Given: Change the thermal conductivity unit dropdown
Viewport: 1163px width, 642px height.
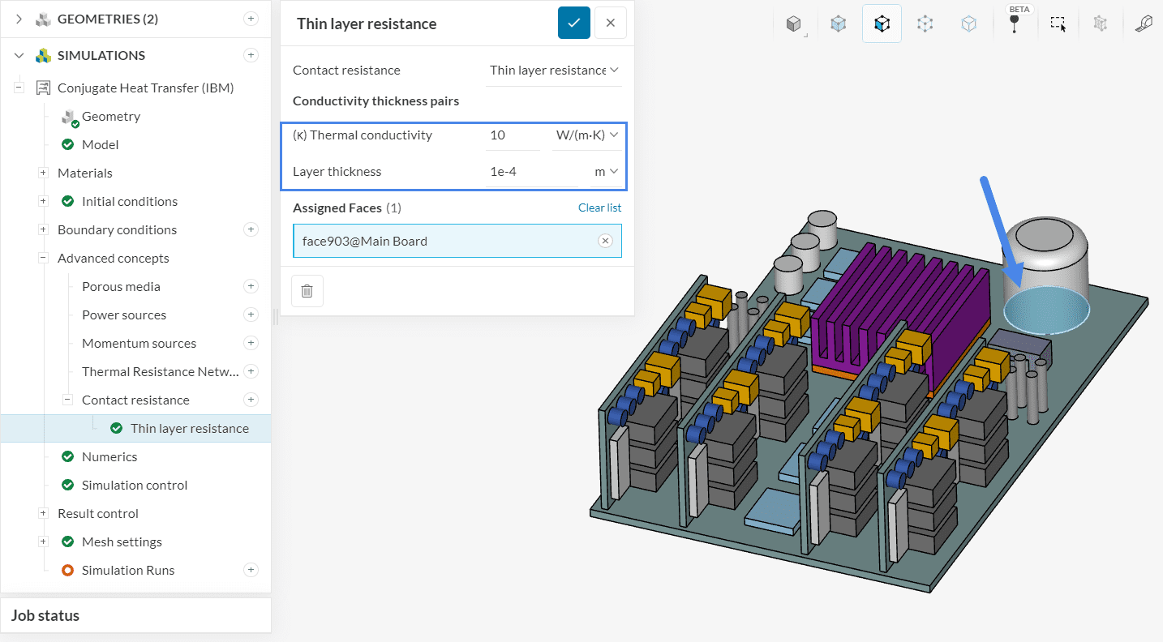Looking at the screenshot, I should (587, 135).
